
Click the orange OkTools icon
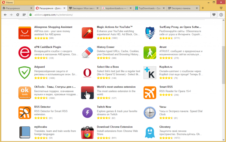click(x=25, y=93)
